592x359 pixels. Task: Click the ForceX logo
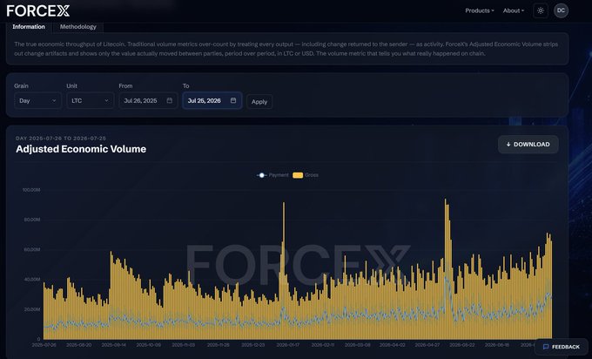(x=38, y=10)
